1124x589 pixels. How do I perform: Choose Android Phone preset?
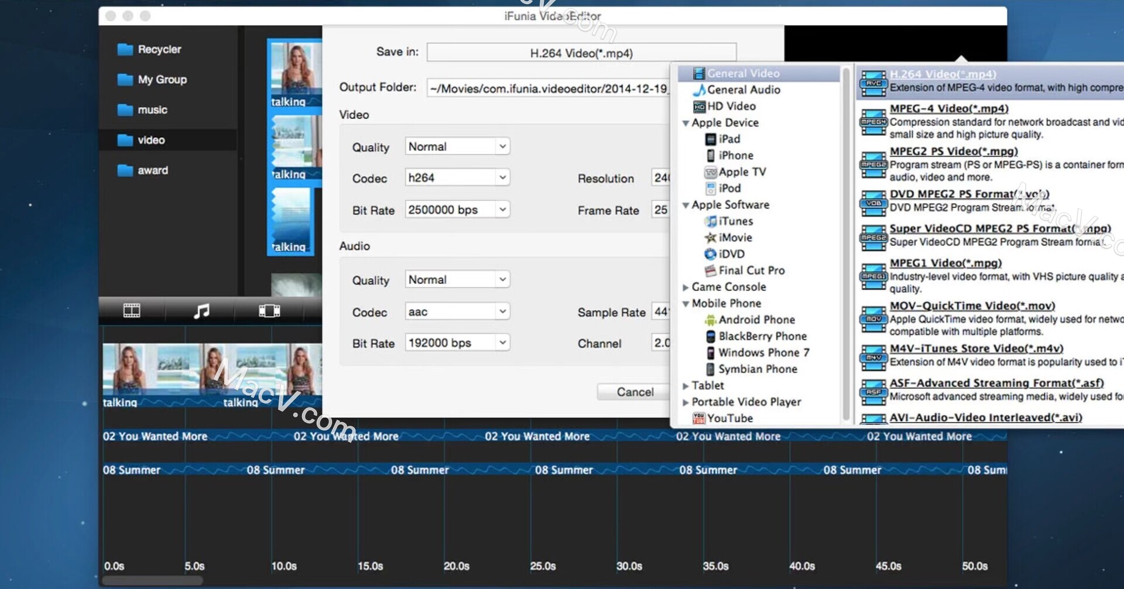750,320
